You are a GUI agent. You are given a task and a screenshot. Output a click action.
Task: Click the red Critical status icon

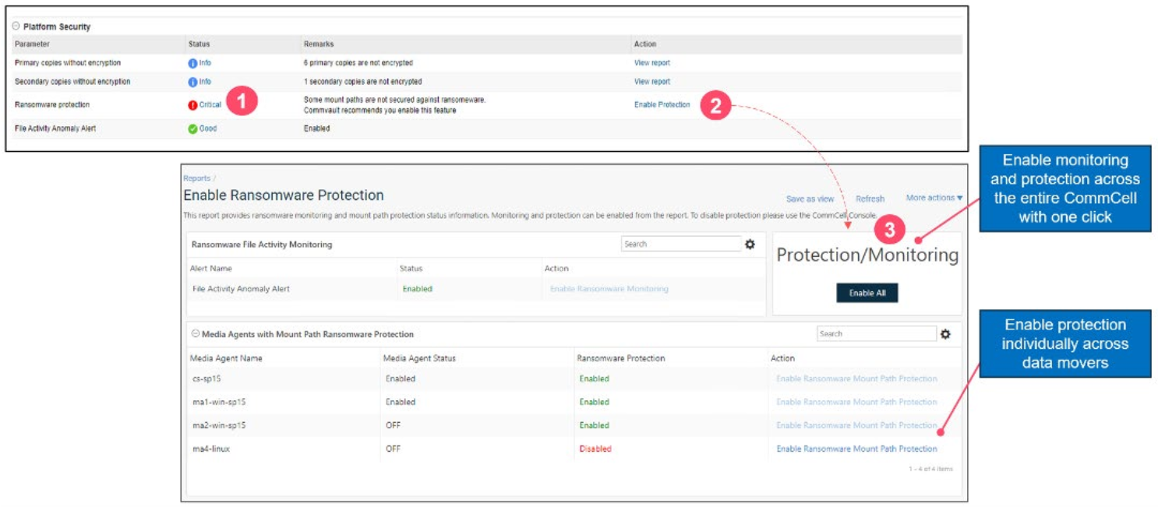[192, 105]
